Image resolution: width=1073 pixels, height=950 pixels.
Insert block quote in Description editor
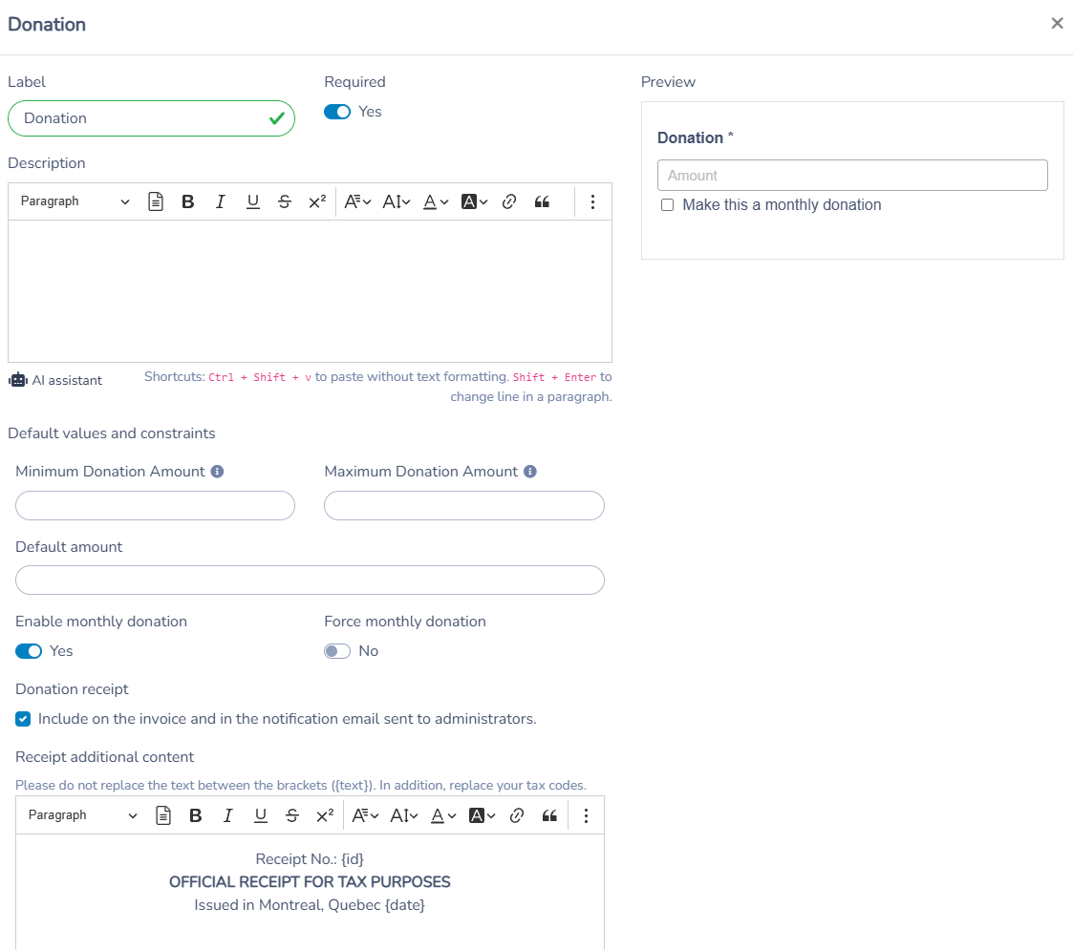542,201
